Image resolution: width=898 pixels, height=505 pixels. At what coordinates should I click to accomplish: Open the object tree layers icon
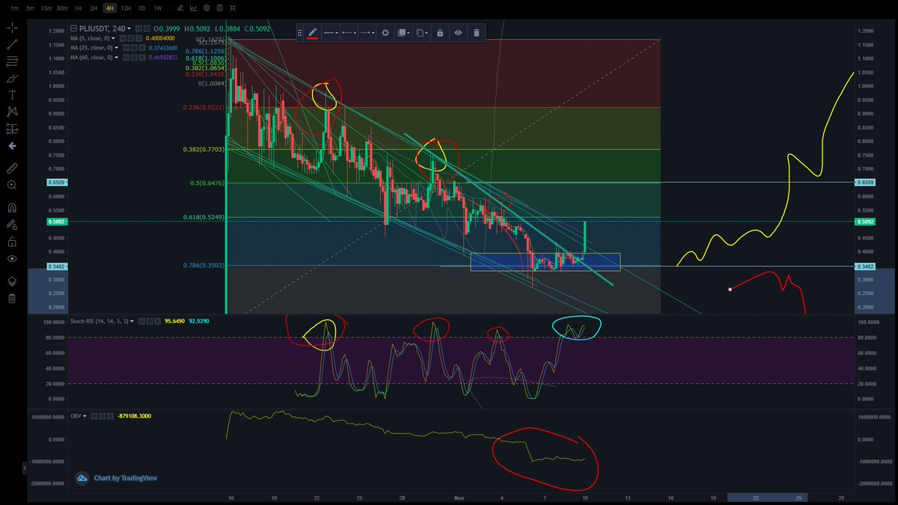pos(12,281)
